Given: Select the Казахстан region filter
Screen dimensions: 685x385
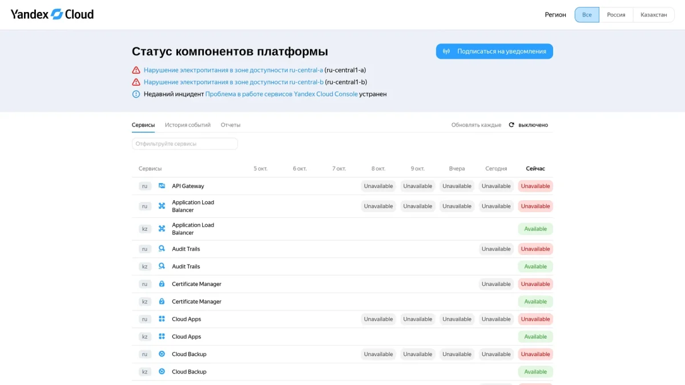Looking at the screenshot, I should pos(654,15).
